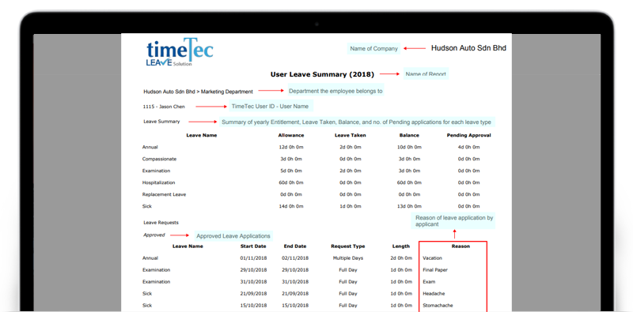The image size is (633, 312).
Task: Click the Sick balance value 13d 0h 0m
Action: point(409,206)
